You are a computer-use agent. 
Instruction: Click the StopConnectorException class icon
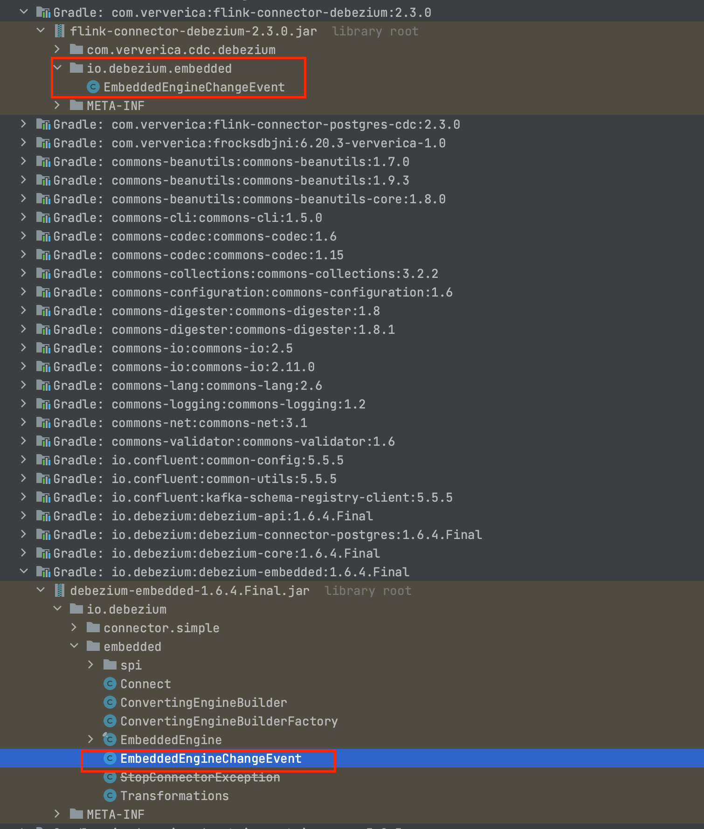[110, 777]
